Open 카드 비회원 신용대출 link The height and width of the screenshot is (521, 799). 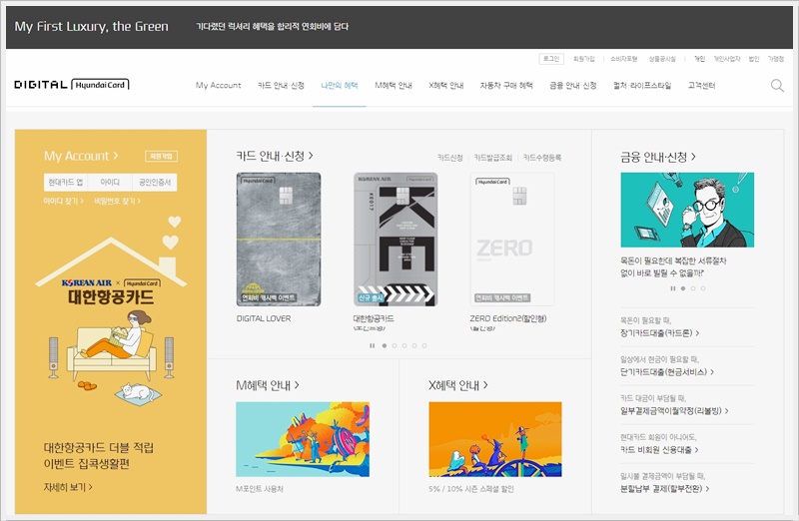659,450
